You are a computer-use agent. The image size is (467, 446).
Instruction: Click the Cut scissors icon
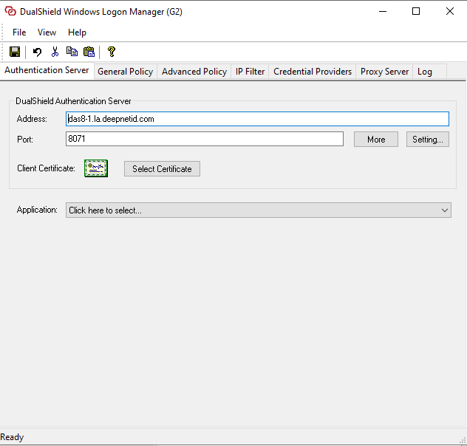[54, 52]
